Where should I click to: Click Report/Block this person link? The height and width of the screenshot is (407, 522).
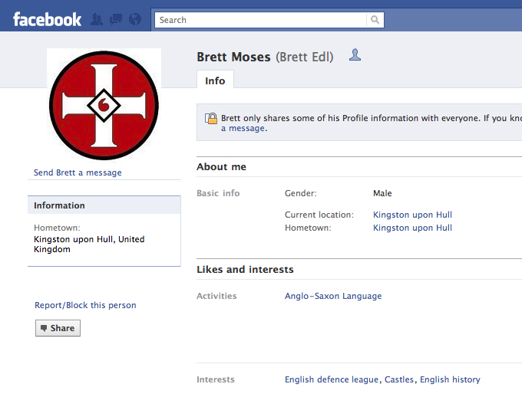tap(85, 305)
